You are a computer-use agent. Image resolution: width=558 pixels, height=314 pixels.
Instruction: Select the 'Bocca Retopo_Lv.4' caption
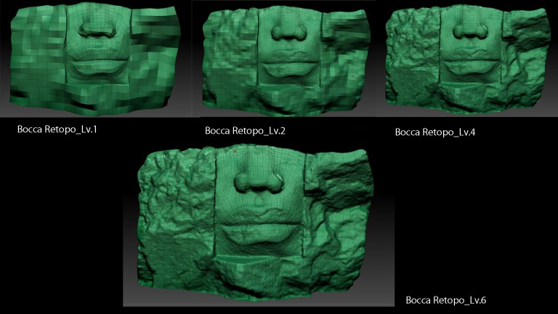[x=435, y=132]
